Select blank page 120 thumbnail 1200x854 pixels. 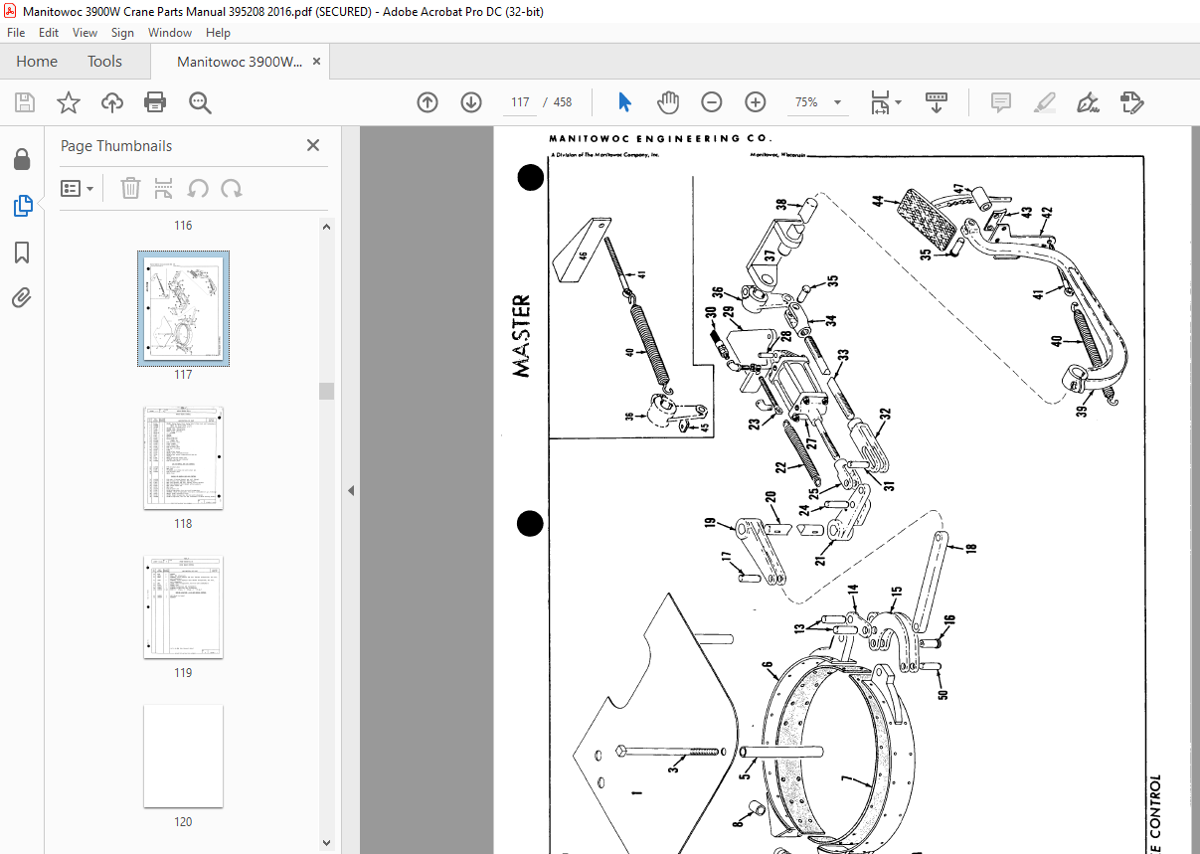[x=183, y=756]
